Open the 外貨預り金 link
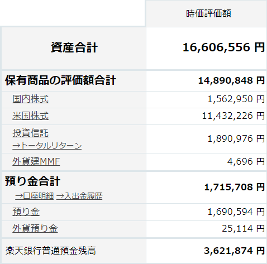Viewport: 267px width, 264px height. pos(35,228)
